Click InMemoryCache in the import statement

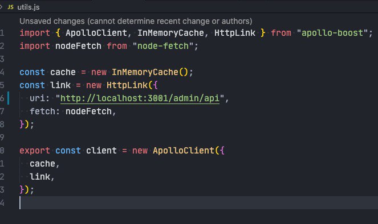pyautogui.click(x=170, y=33)
